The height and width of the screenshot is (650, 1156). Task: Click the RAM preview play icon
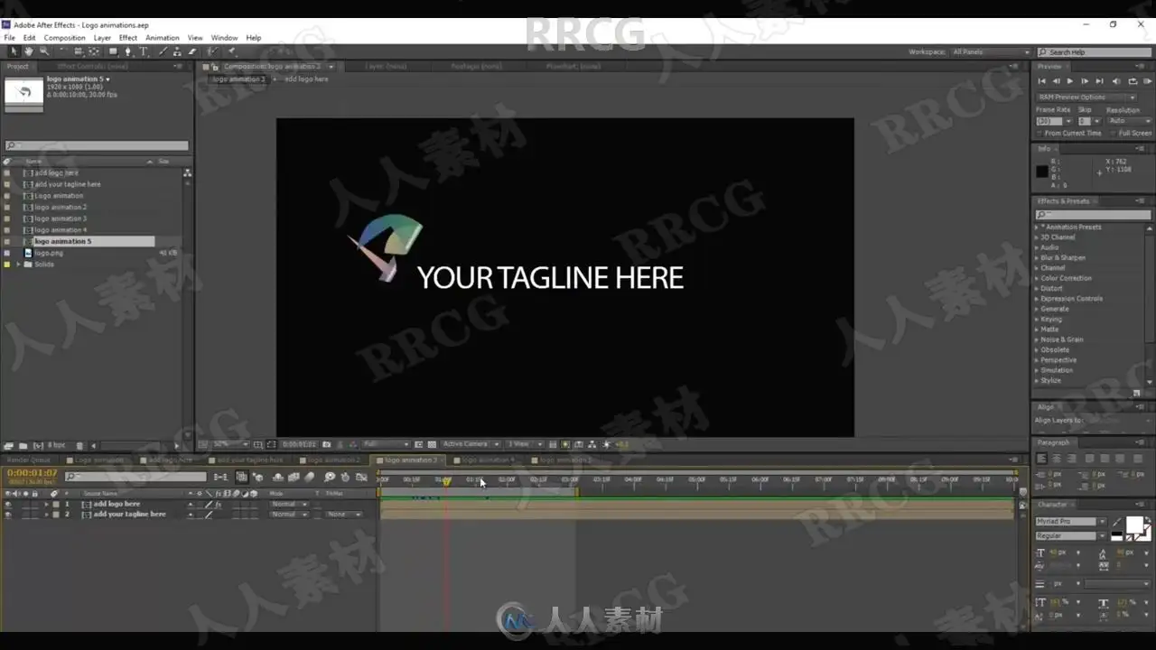coord(1147,81)
